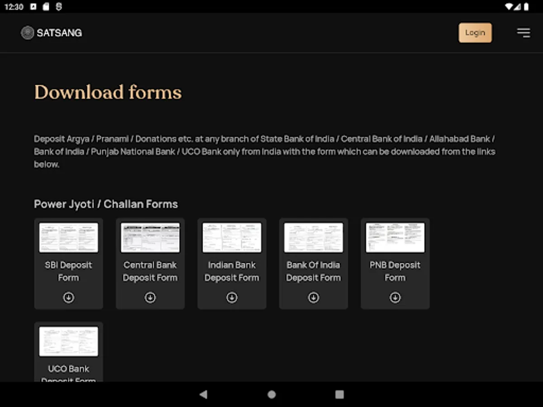Download the Indian Bank Deposit Form
The width and height of the screenshot is (543, 407).
[232, 298]
